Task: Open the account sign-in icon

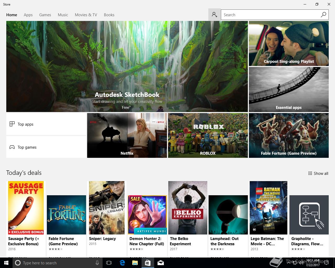Action: (x=215, y=15)
